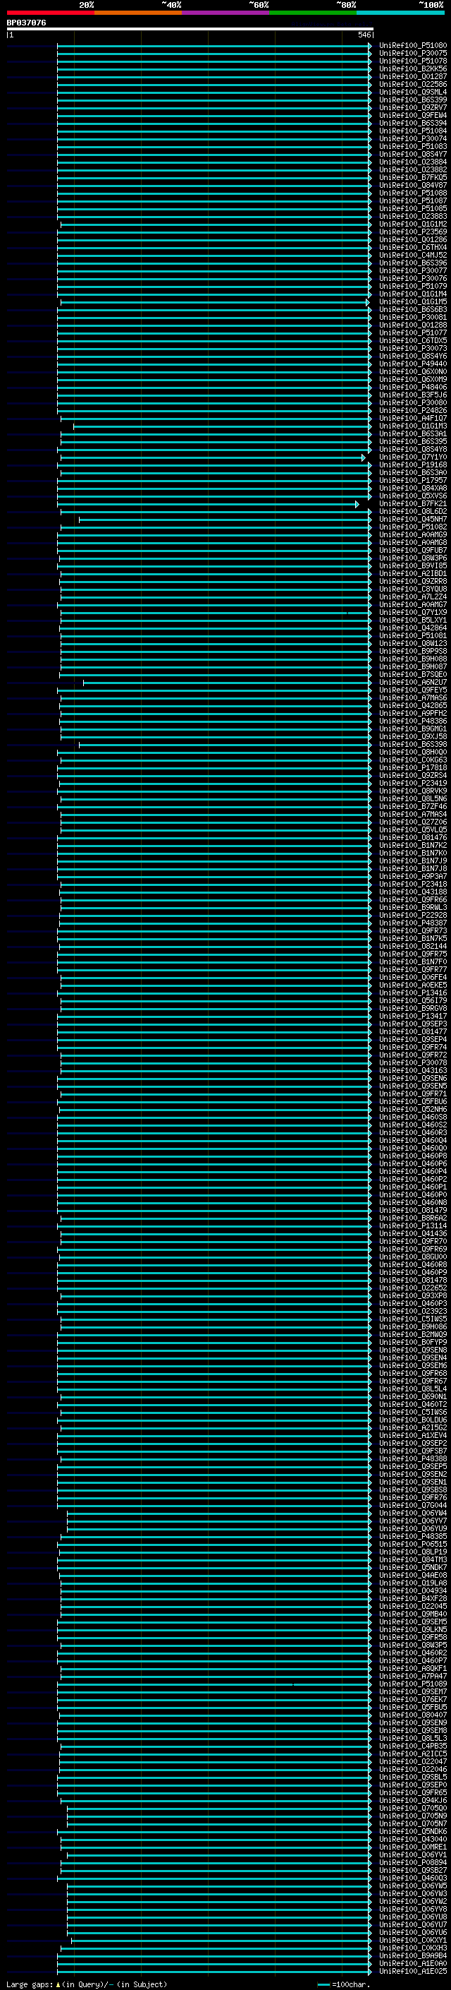Click the white query sequence bar
Image resolution: width=451 pixels, height=1990 pixels.
click(190, 28)
